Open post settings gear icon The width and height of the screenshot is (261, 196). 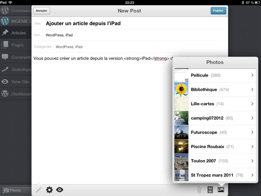[x=49, y=190]
